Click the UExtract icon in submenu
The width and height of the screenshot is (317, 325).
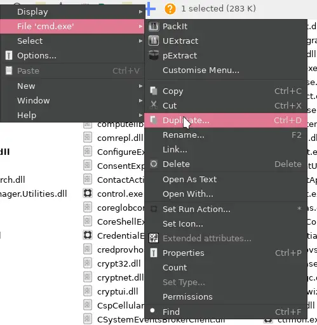(154, 41)
